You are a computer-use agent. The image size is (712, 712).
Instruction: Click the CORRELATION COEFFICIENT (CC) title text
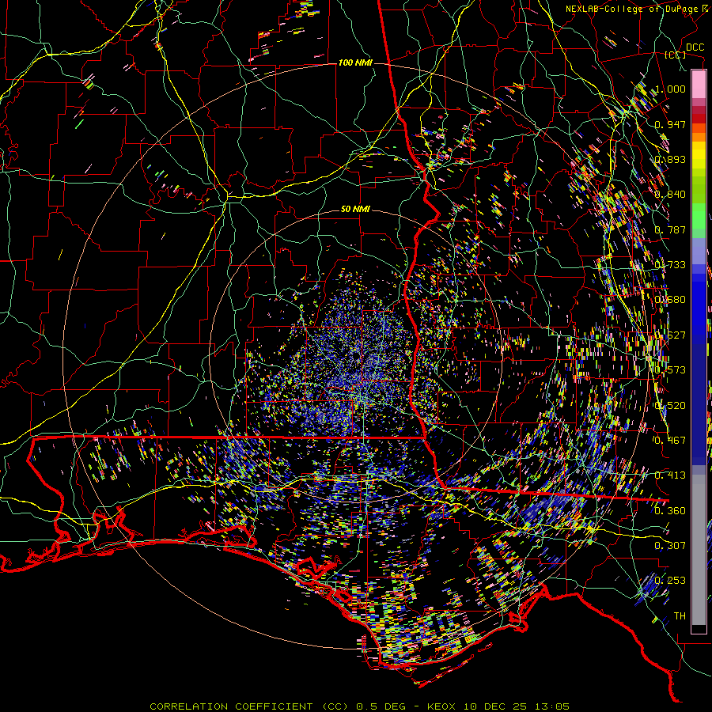(x=248, y=706)
